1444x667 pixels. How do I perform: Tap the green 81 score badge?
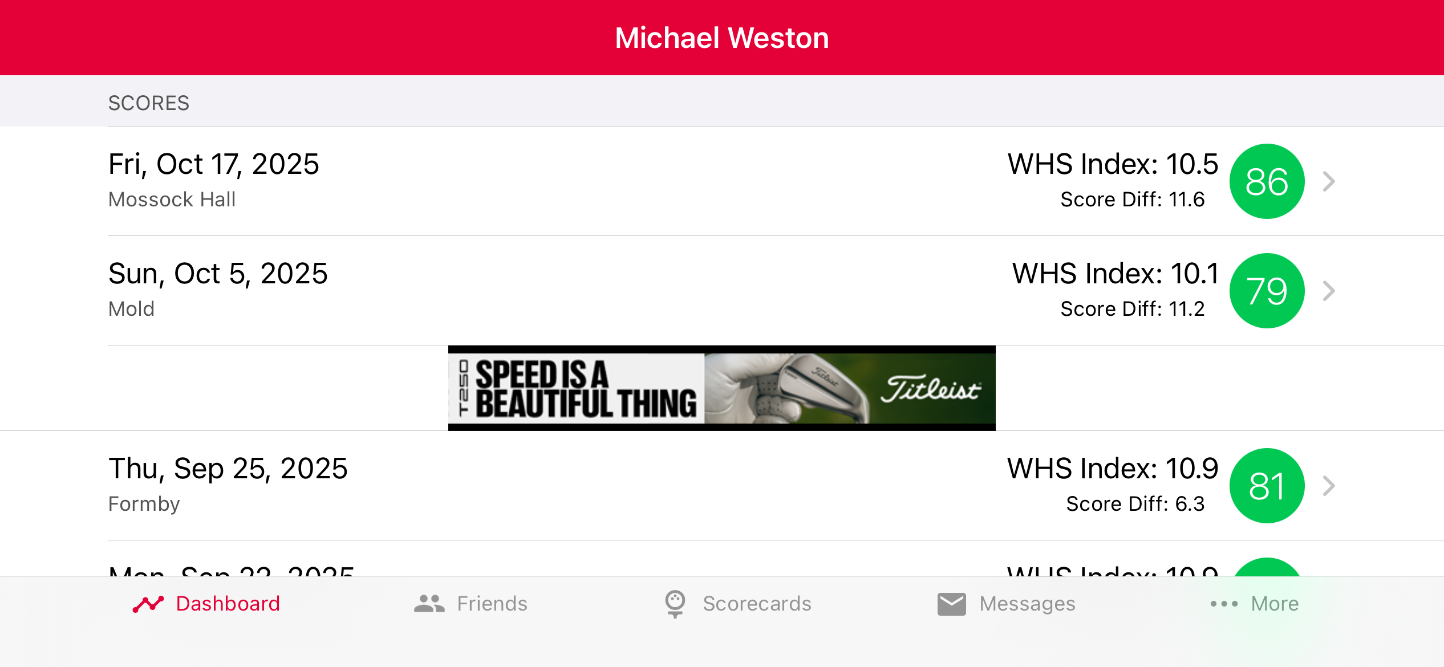pos(1267,486)
